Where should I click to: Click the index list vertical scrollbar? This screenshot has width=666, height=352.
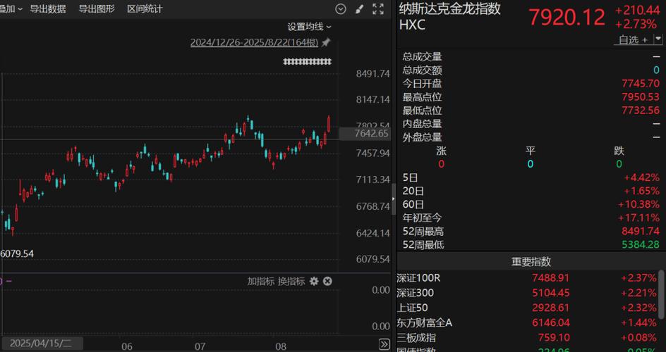point(661,294)
